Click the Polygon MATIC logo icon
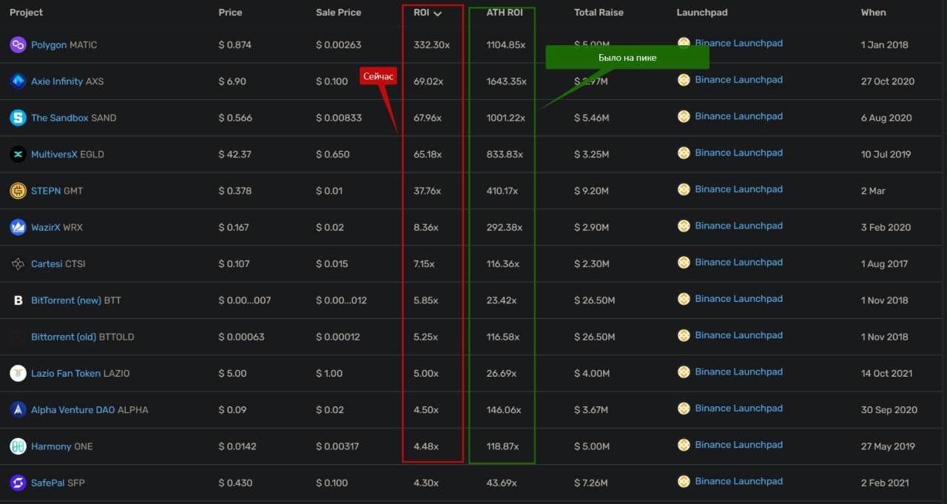 coord(18,45)
